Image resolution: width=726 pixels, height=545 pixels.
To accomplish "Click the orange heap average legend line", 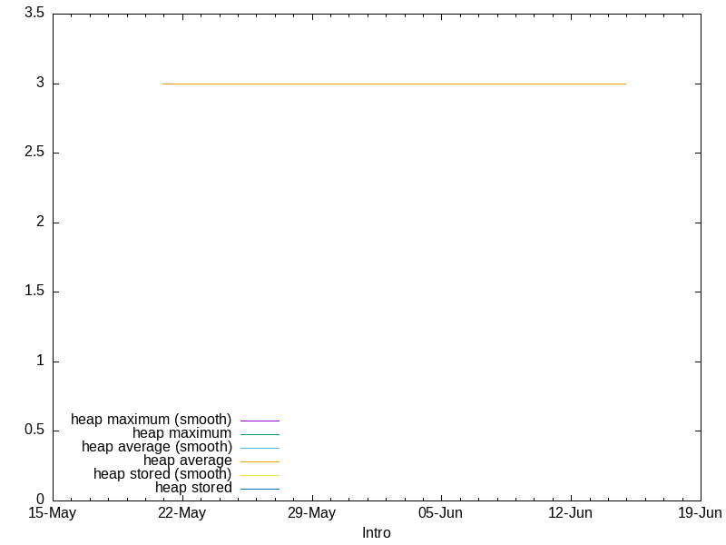I will [x=260, y=461].
